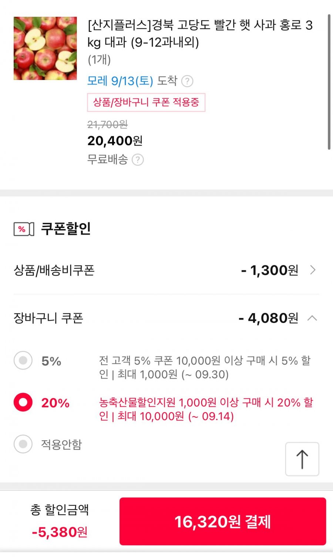This screenshot has width=333, height=557.
Task: Choose the 적용안함 radio option
Action: tap(23, 444)
